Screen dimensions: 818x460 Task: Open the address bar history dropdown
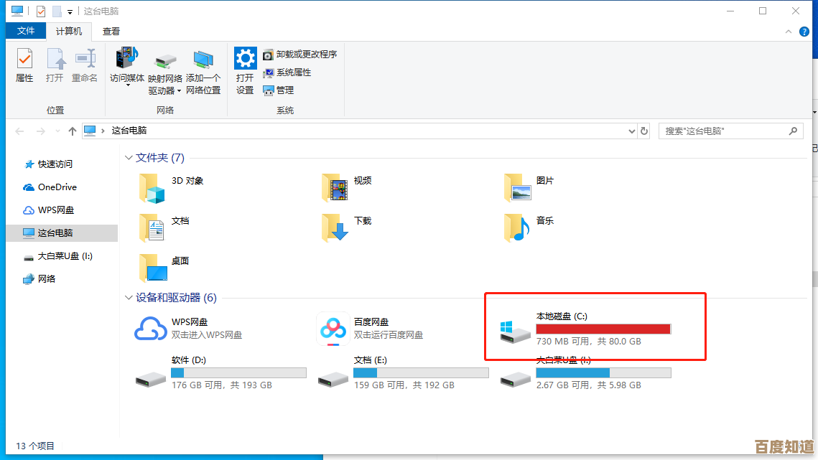[x=631, y=131]
